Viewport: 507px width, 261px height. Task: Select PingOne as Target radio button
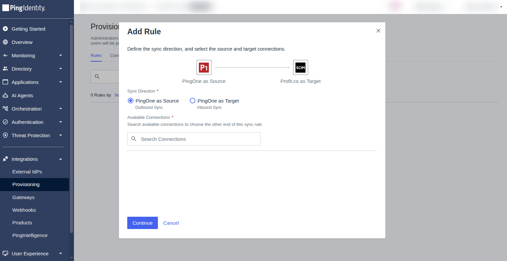pyautogui.click(x=193, y=101)
